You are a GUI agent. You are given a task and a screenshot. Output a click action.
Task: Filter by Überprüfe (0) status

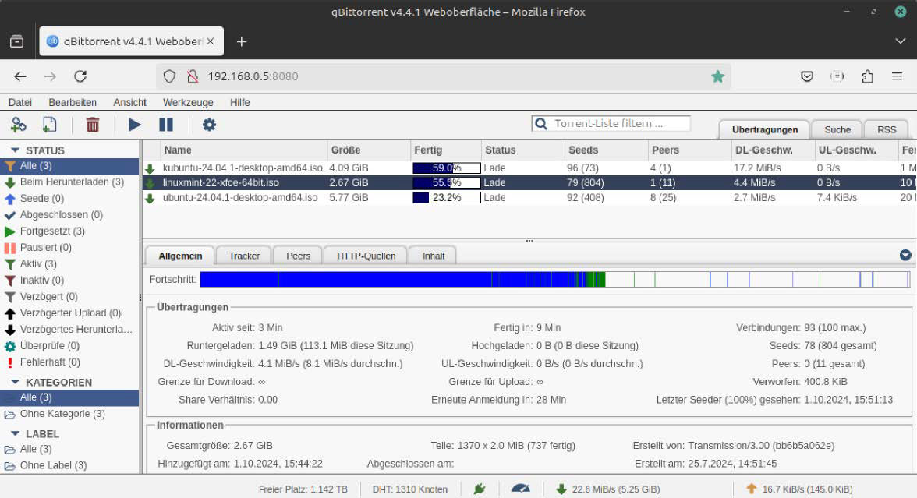pyautogui.click(x=69, y=346)
